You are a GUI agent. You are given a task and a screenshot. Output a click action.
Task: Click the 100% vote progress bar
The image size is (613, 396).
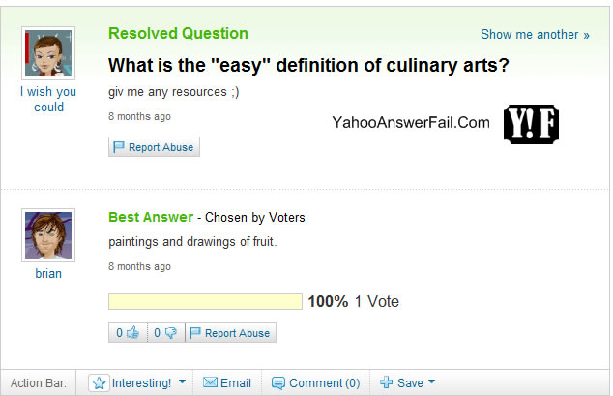(x=205, y=302)
